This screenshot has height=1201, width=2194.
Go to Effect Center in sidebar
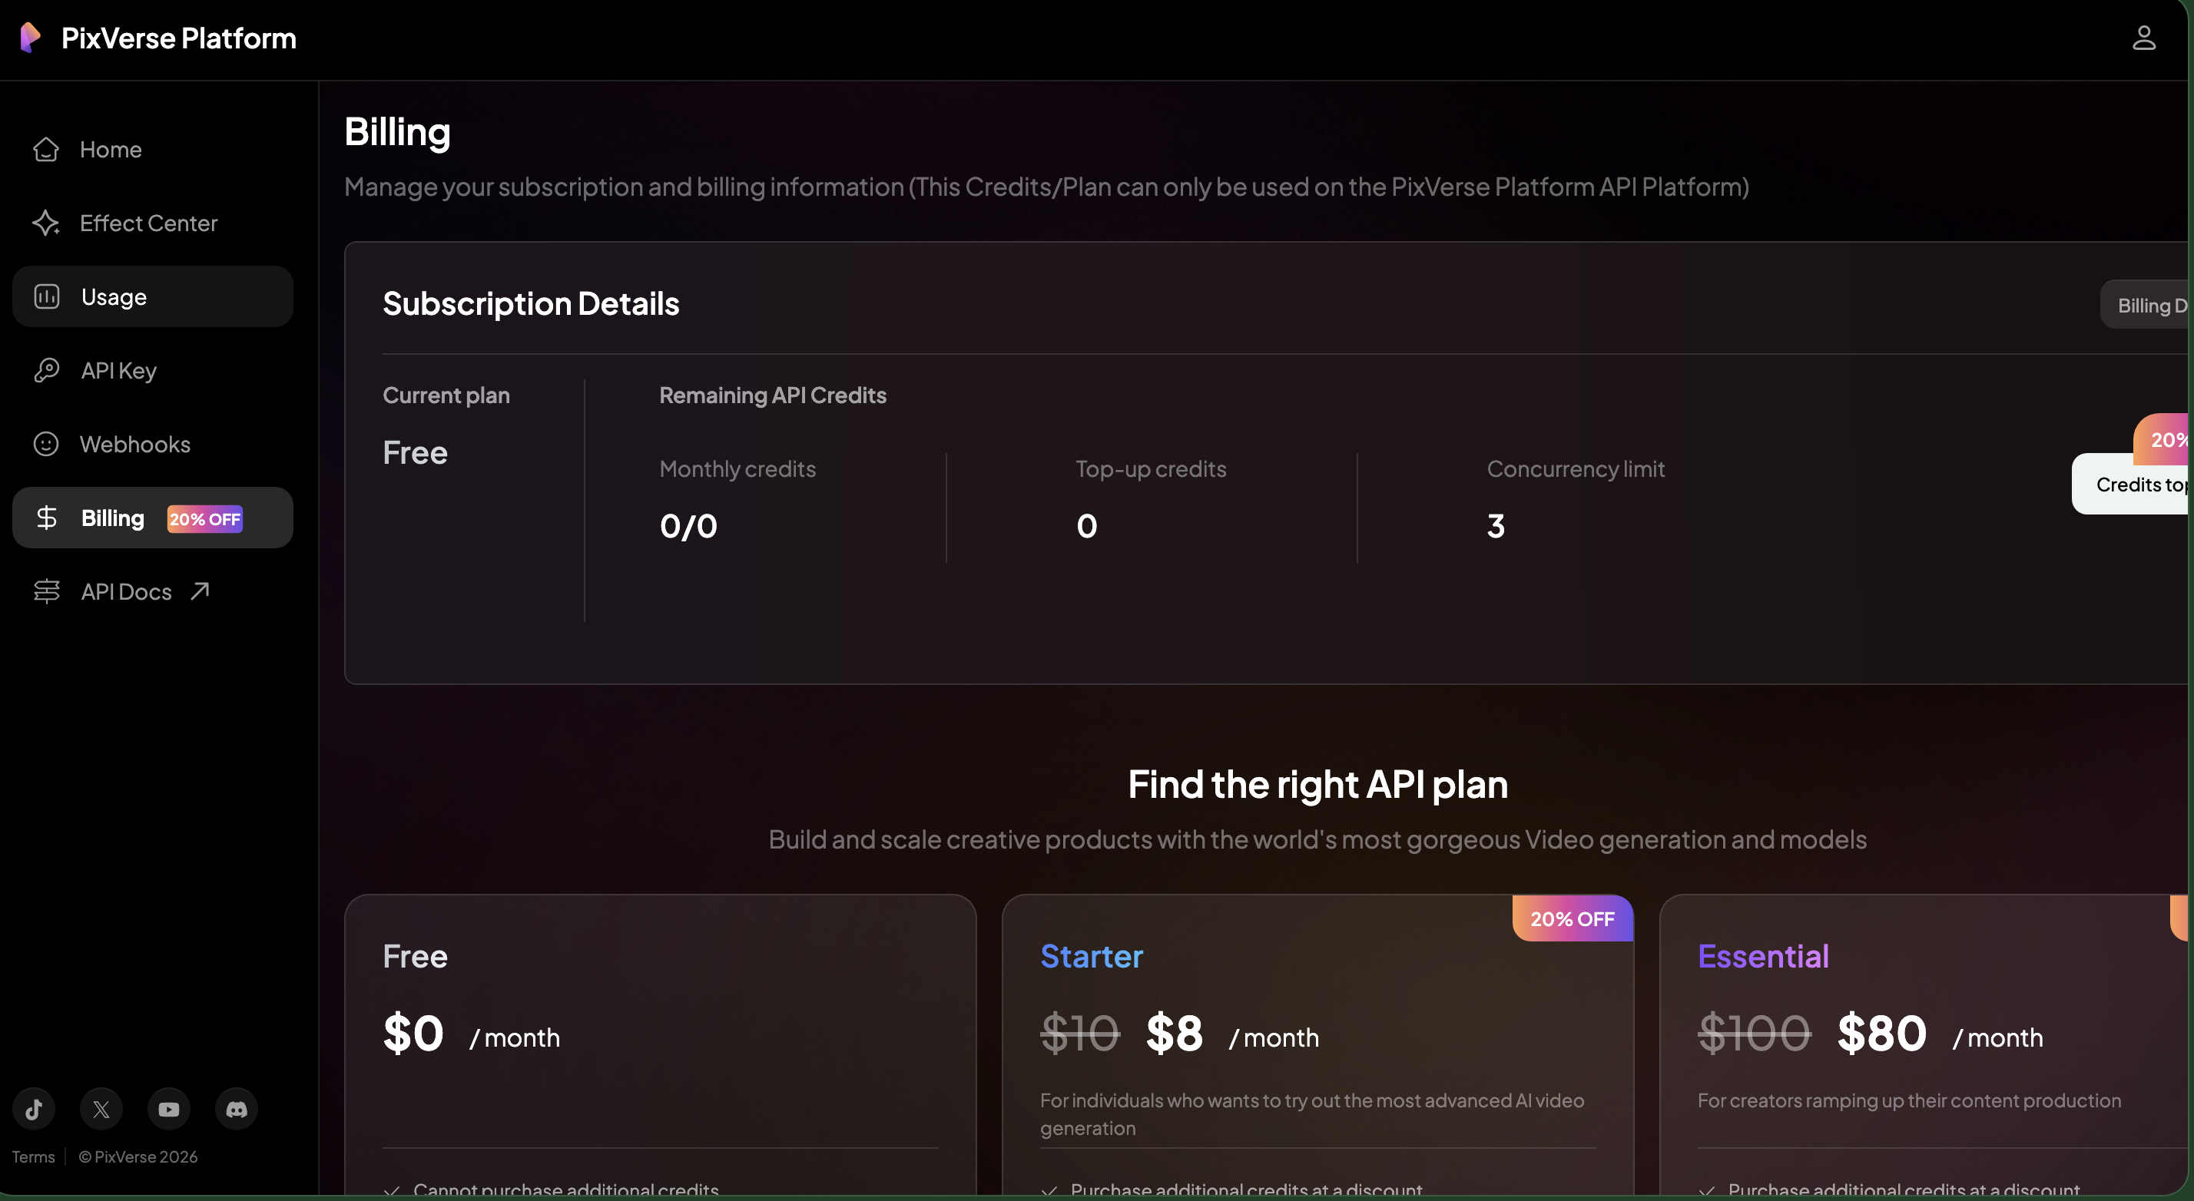coord(148,223)
